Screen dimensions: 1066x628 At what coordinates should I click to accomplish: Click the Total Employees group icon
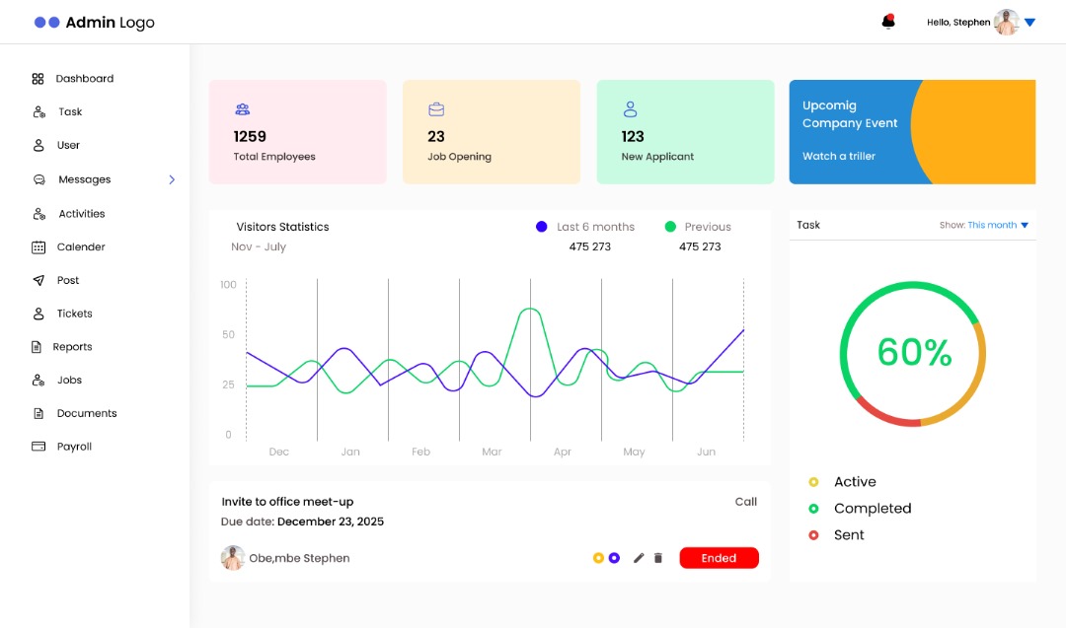243,109
